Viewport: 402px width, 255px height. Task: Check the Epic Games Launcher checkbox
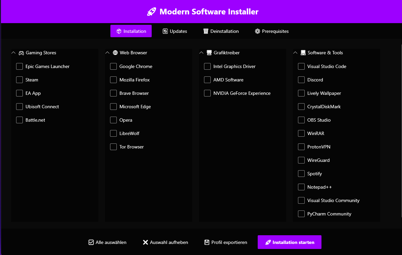[19, 66]
